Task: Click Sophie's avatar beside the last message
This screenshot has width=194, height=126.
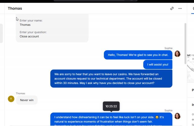Action: [177, 116]
